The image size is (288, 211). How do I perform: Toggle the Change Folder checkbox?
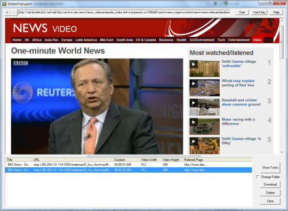(x=258, y=177)
